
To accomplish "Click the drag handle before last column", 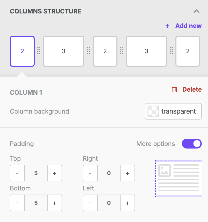I will 171,50.
